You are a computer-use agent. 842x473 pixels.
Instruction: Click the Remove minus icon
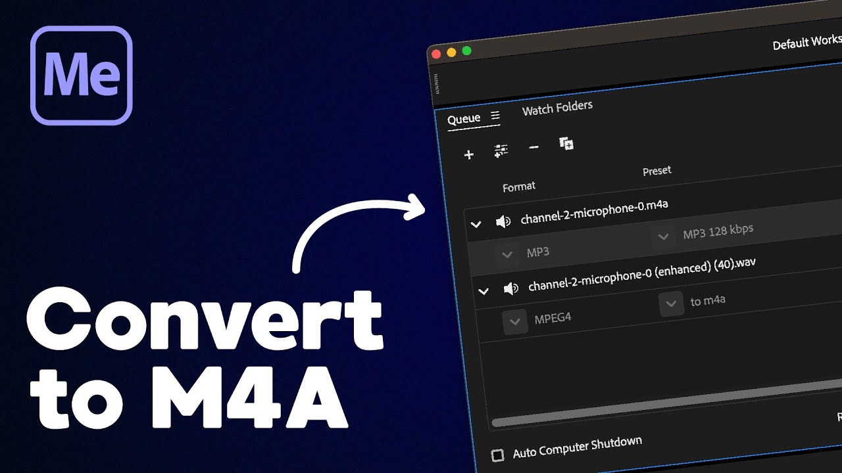point(533,147)
